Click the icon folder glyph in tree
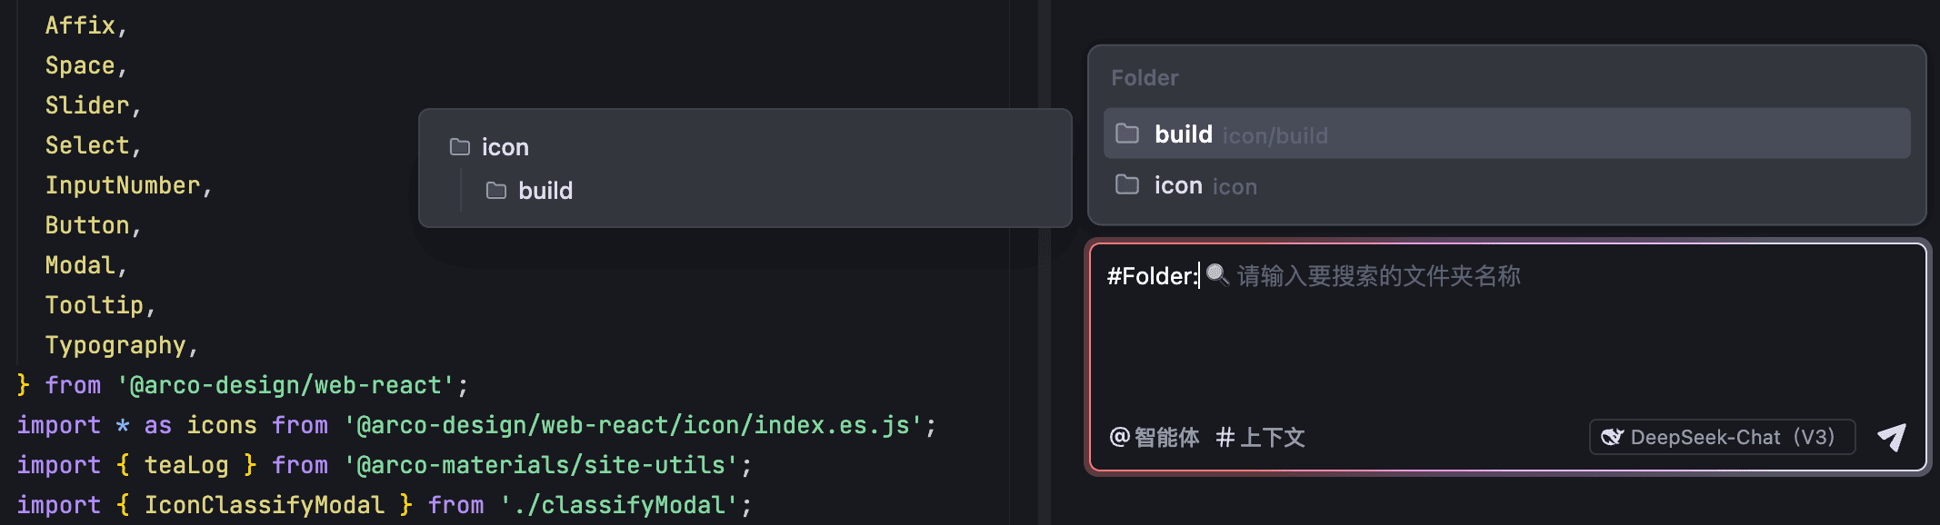 [x=460, y=146]
